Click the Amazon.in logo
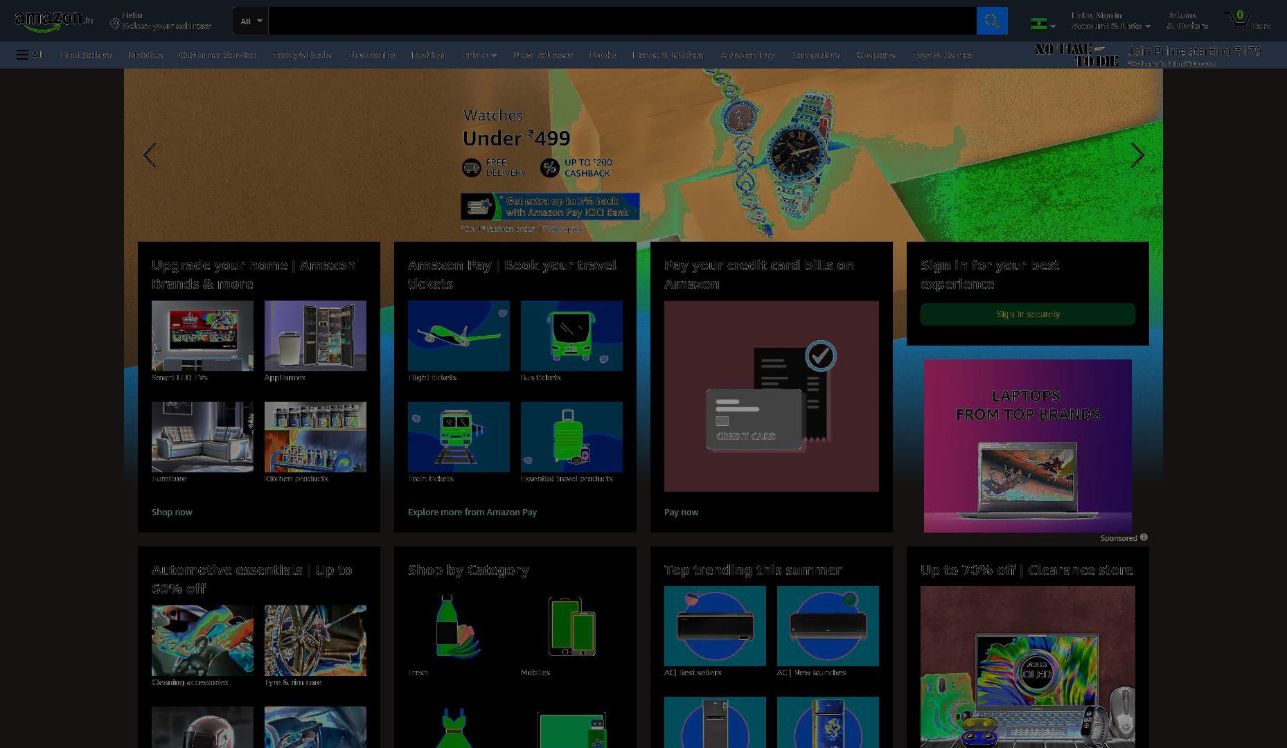This screenshot has height=748, width=1287. (53, 21)
